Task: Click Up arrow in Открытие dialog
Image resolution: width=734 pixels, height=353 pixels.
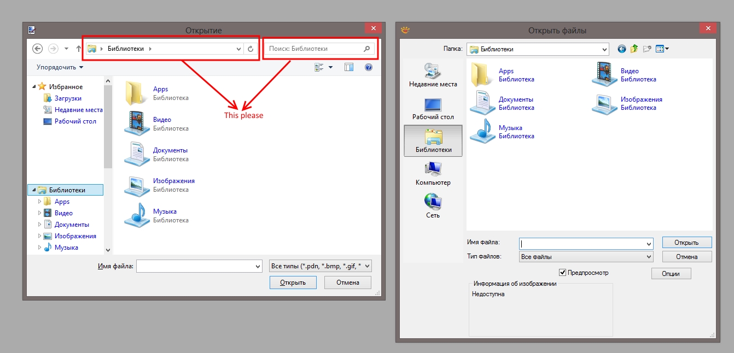Action: click(x=79, y=49)
